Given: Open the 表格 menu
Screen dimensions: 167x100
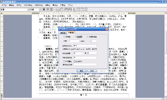Looking at the screenshot, I should click(x=55, y=5).
